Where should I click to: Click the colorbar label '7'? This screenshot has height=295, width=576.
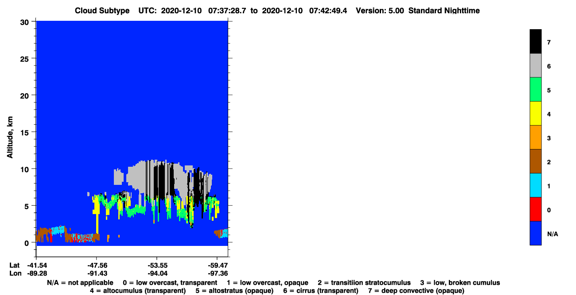(x=549, y=42)
